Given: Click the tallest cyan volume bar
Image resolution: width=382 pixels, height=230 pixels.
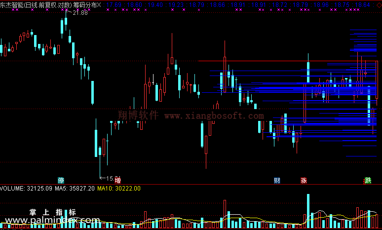Looking at the screenshot, I should (308, 211).
